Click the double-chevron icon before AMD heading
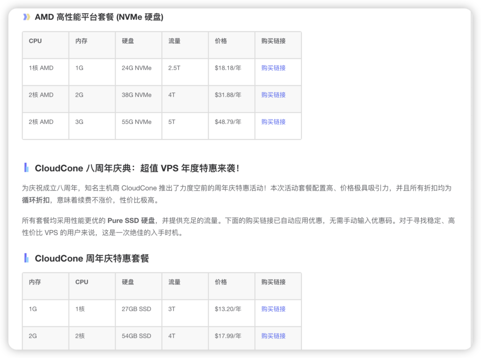Viewport: 481px width, 358px height. pyautogui.click(x=27, y=17)
